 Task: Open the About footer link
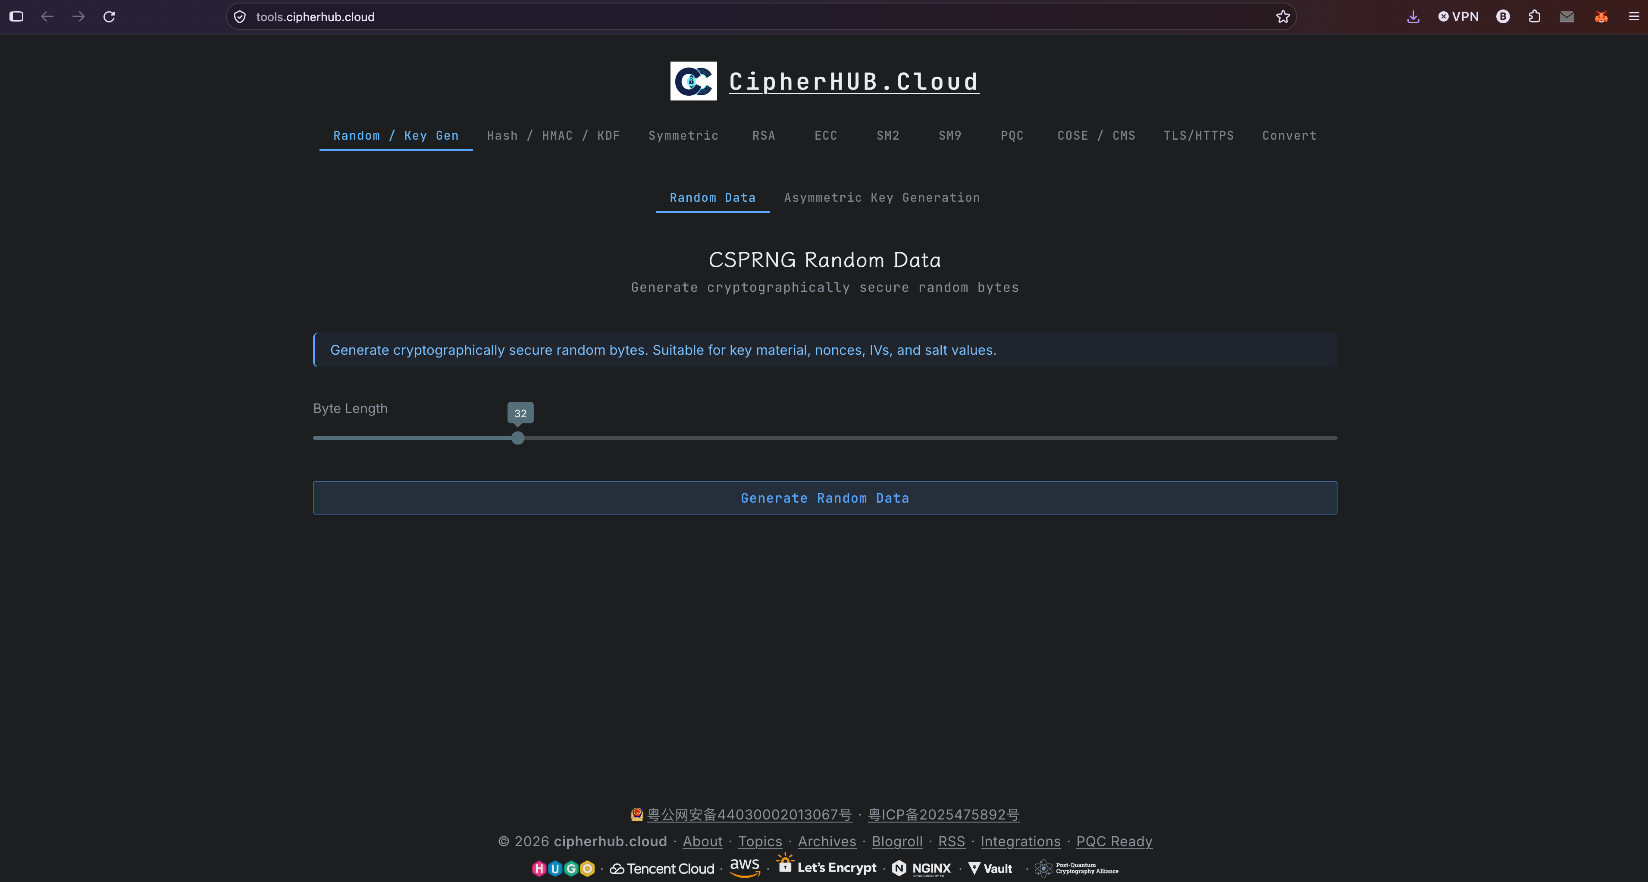click(x=702, y=842)
